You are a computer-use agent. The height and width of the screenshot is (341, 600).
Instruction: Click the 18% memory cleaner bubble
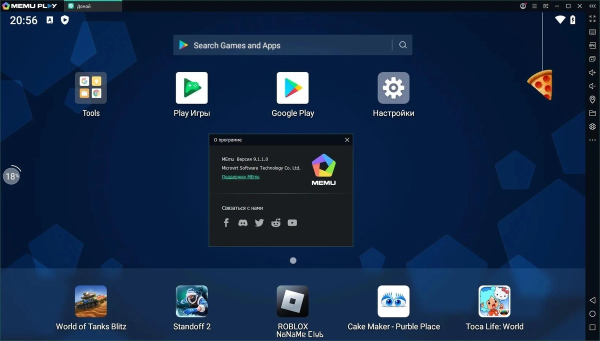11,176
